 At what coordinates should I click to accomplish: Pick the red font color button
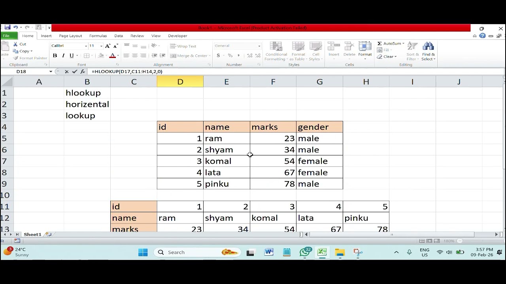click(112, 56)
